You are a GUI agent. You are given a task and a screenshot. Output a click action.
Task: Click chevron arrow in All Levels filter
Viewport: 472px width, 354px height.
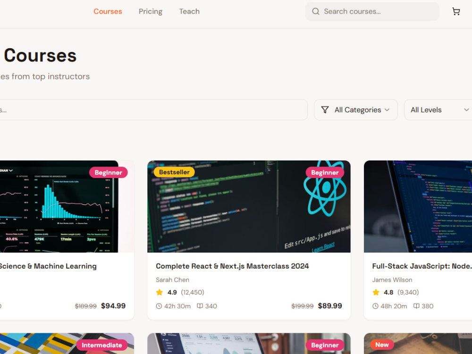click(x=466, y=110)
